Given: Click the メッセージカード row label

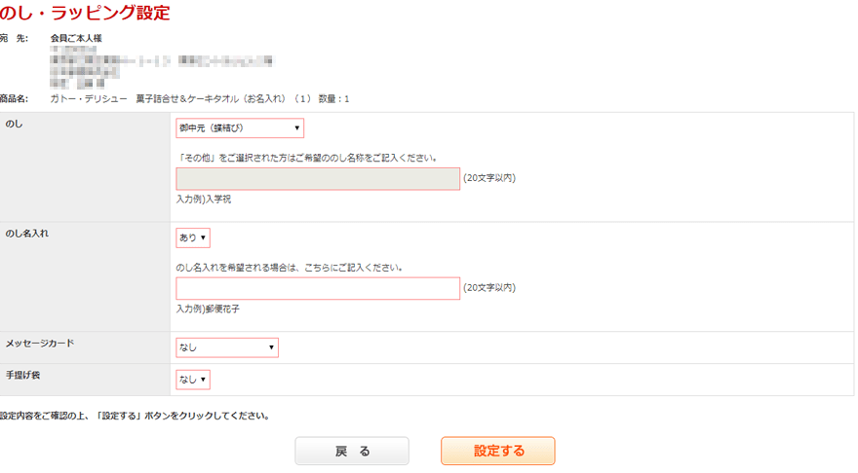Looking at the screenshot, I should click(40, 344).
